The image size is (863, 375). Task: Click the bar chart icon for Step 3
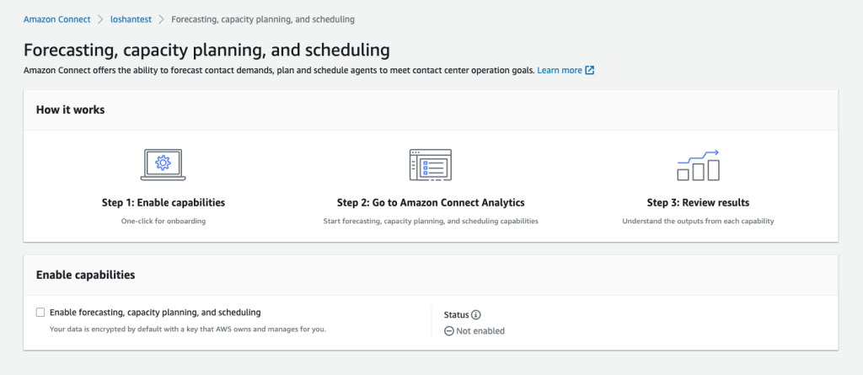pos(698,165)
